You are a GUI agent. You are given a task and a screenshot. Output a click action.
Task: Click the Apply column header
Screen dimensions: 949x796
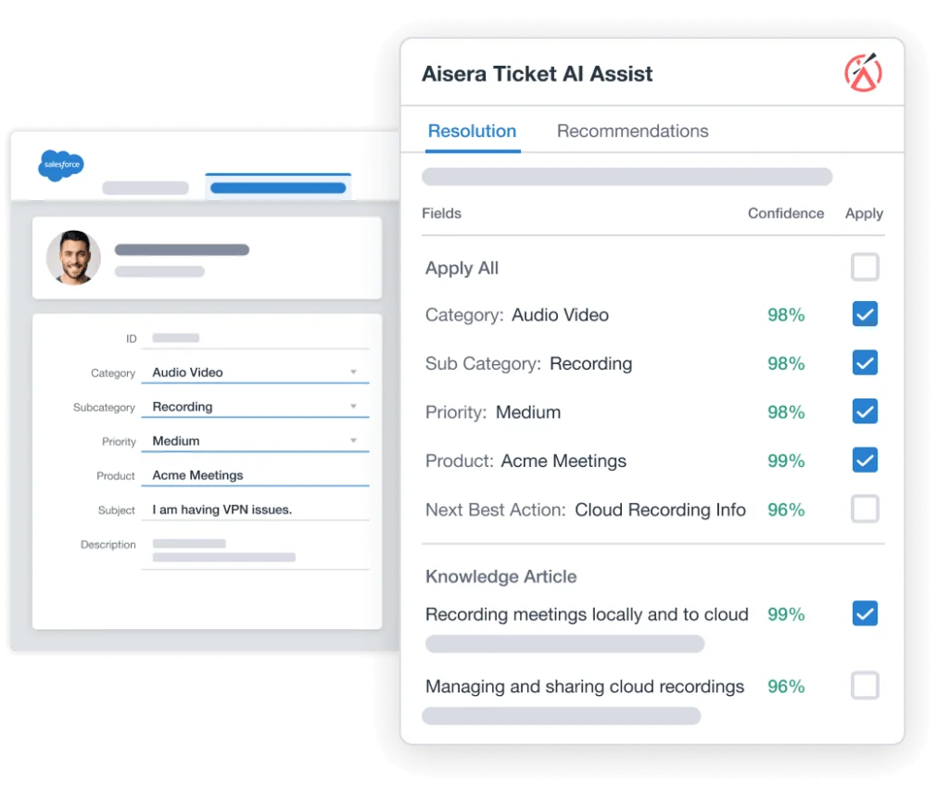pos(864,214)
